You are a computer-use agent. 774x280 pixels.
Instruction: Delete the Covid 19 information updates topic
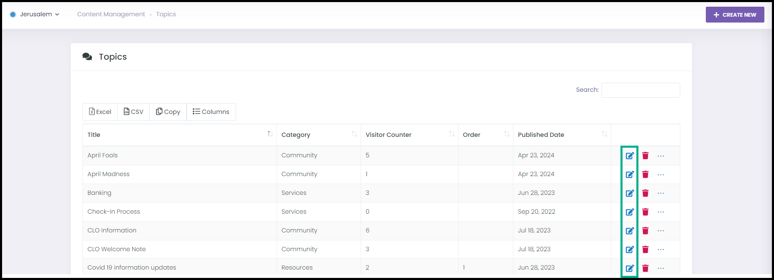coord(645,268)
